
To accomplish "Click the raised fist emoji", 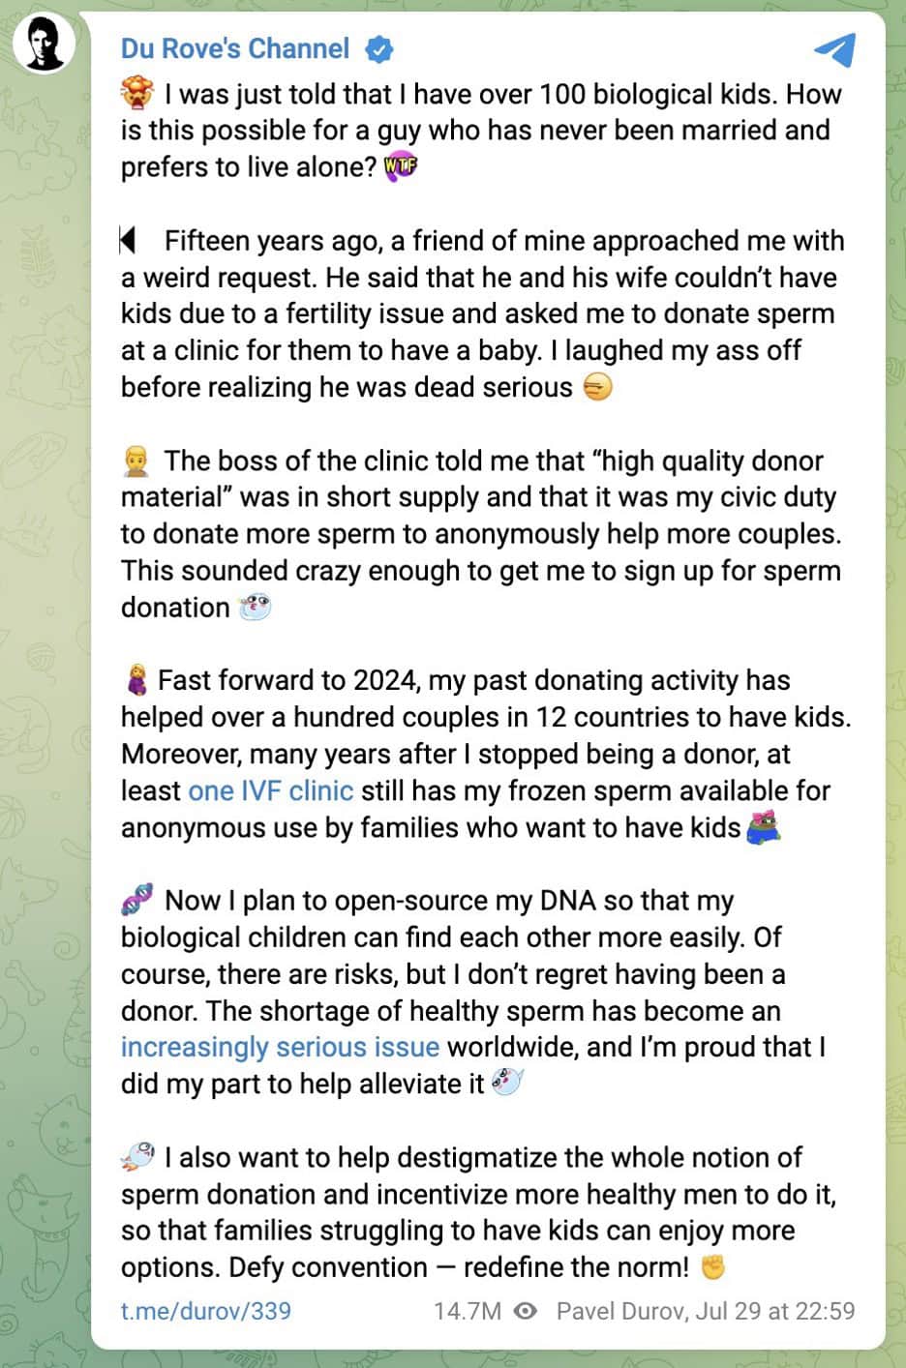I will pos(712,1266).
